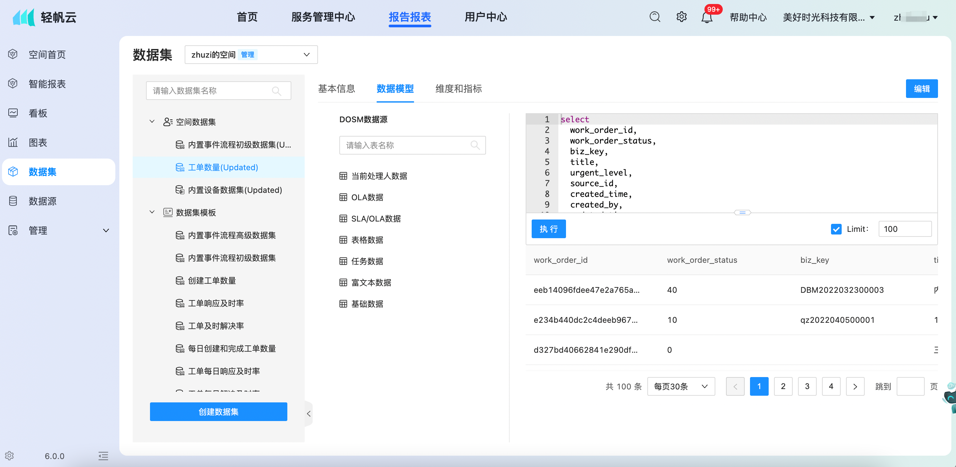Click the search magnifier icon in header
The width and height of the screenshot is (956, 467).
(x=655, y=17)
